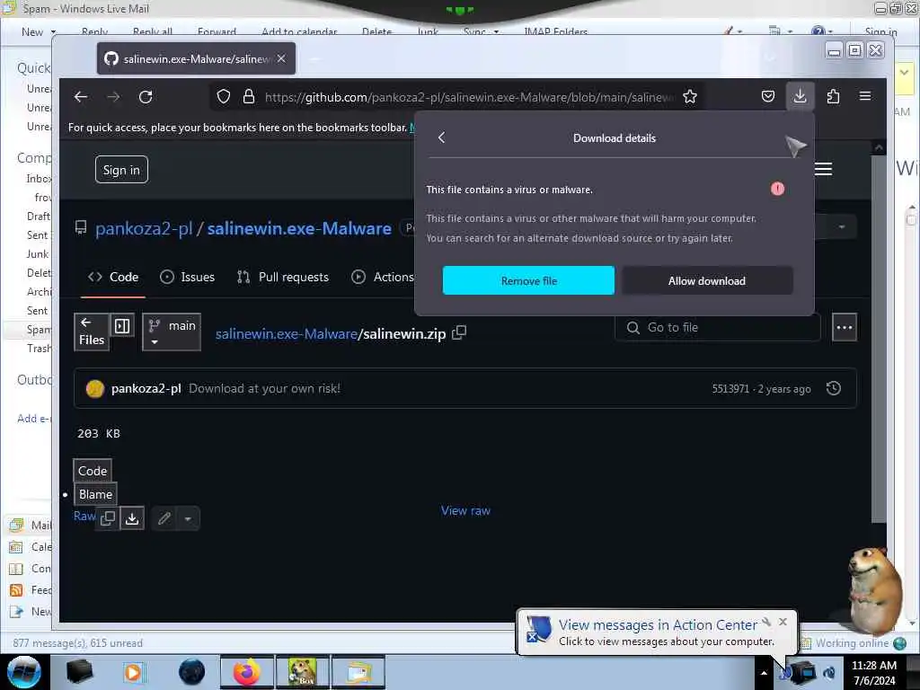
Task: Select Trash folder in Windows Live Mail
Action: [x=39, y=348]
